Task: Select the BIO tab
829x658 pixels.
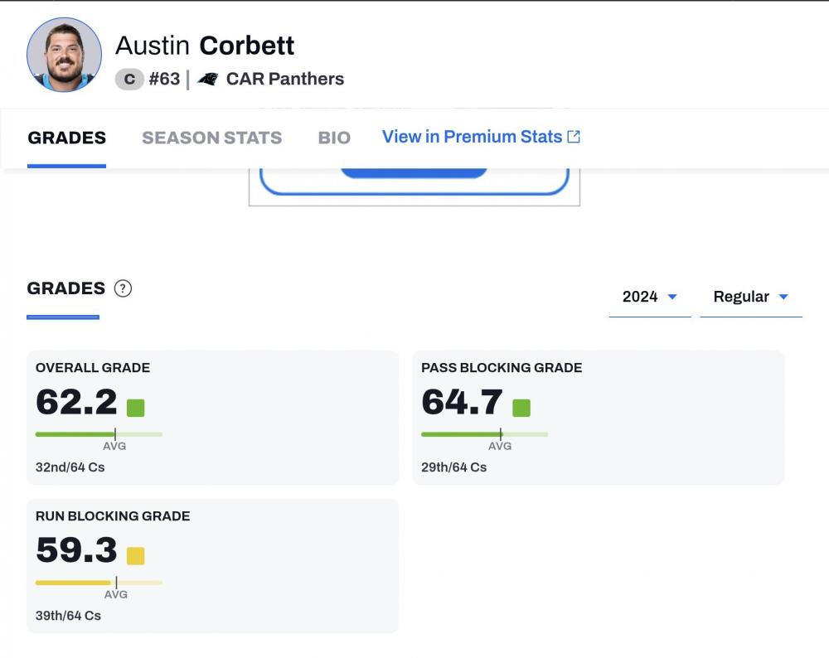Action: click(334, 138)
